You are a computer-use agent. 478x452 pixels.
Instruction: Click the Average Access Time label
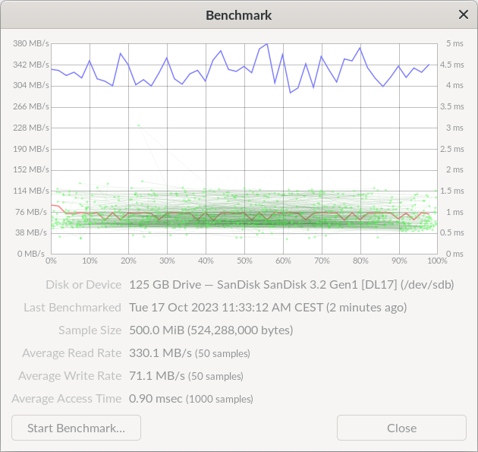[x=66, y=399]
